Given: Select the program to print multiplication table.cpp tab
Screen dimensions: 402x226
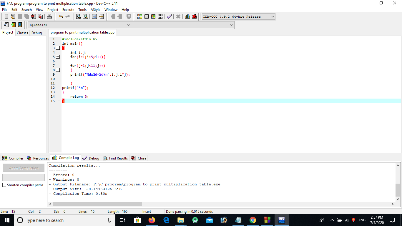Looking at the screenshot, I should click(82, 32).
